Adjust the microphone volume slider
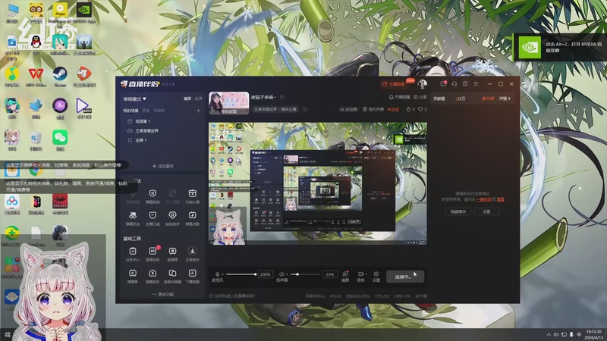Image resolution: width=607 pixels, height=341 pixels. 241,274
